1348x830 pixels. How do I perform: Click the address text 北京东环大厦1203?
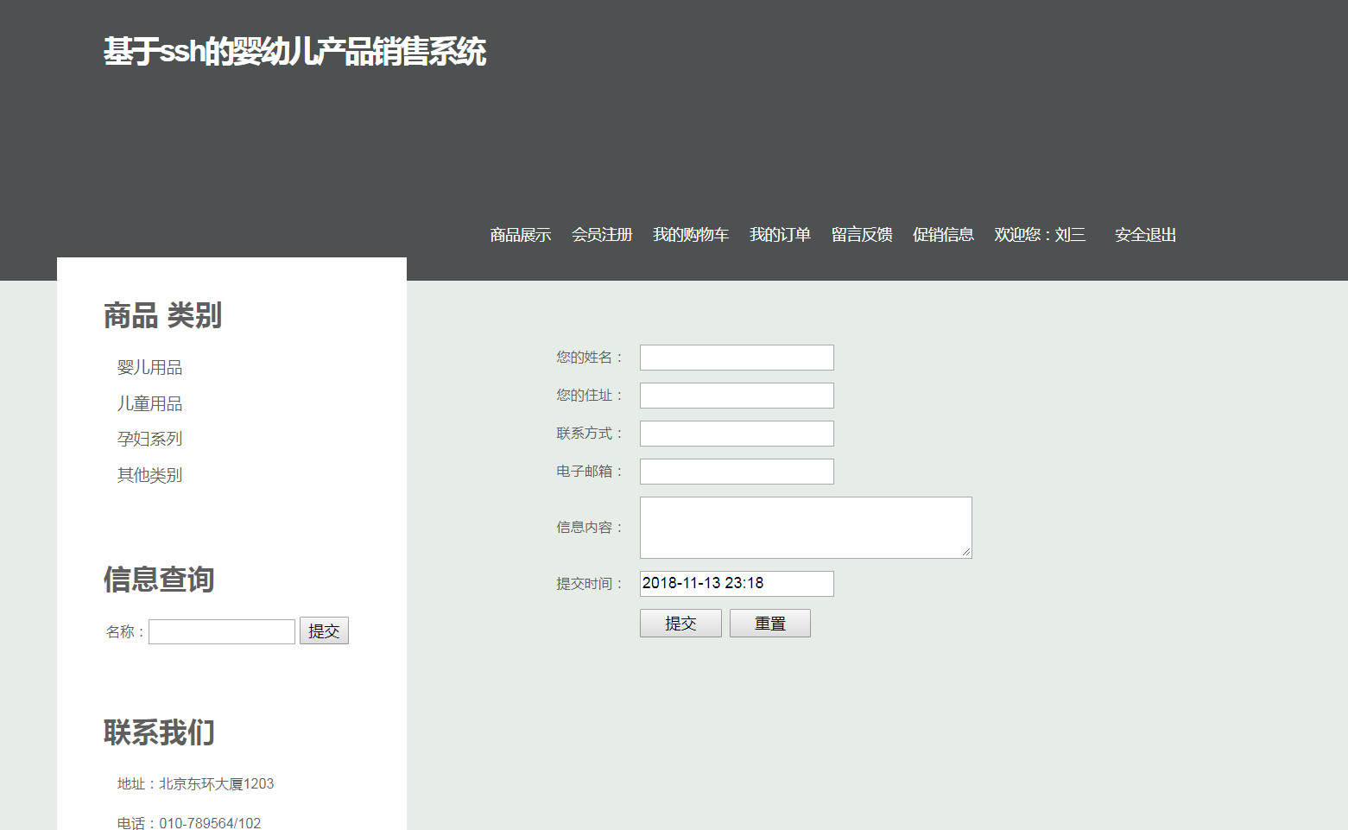217,784
